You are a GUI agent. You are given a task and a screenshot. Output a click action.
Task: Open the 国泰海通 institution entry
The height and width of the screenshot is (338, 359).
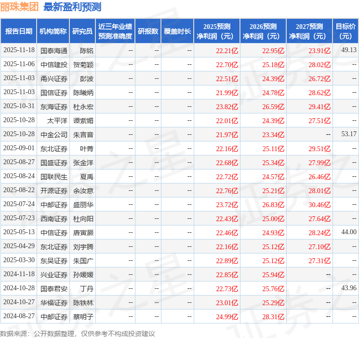[x=53, y=50]
